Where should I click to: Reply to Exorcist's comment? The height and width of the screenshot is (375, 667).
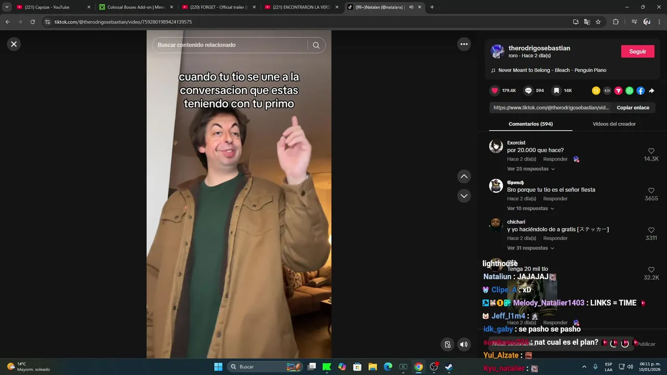[x=555, y=159]
